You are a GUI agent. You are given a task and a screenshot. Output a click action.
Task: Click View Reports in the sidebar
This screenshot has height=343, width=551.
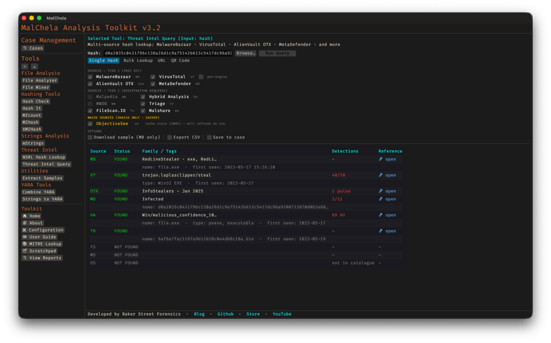[41, 258]
